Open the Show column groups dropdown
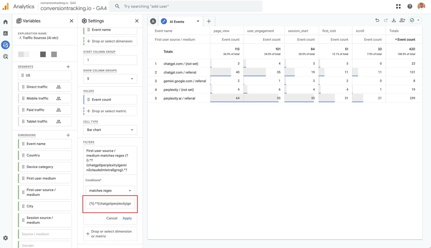The height and width of the screenshot is (248, 431). pyautogui.click(x=110, y=79)
